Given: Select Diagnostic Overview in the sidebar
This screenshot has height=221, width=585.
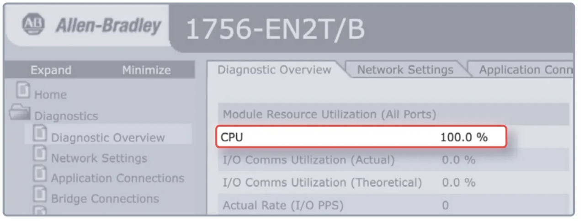Looking at the screenshot, I should (108, 138).
